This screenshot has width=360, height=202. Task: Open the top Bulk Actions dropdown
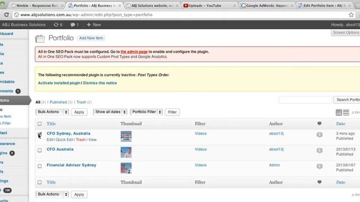coord(52,112)
